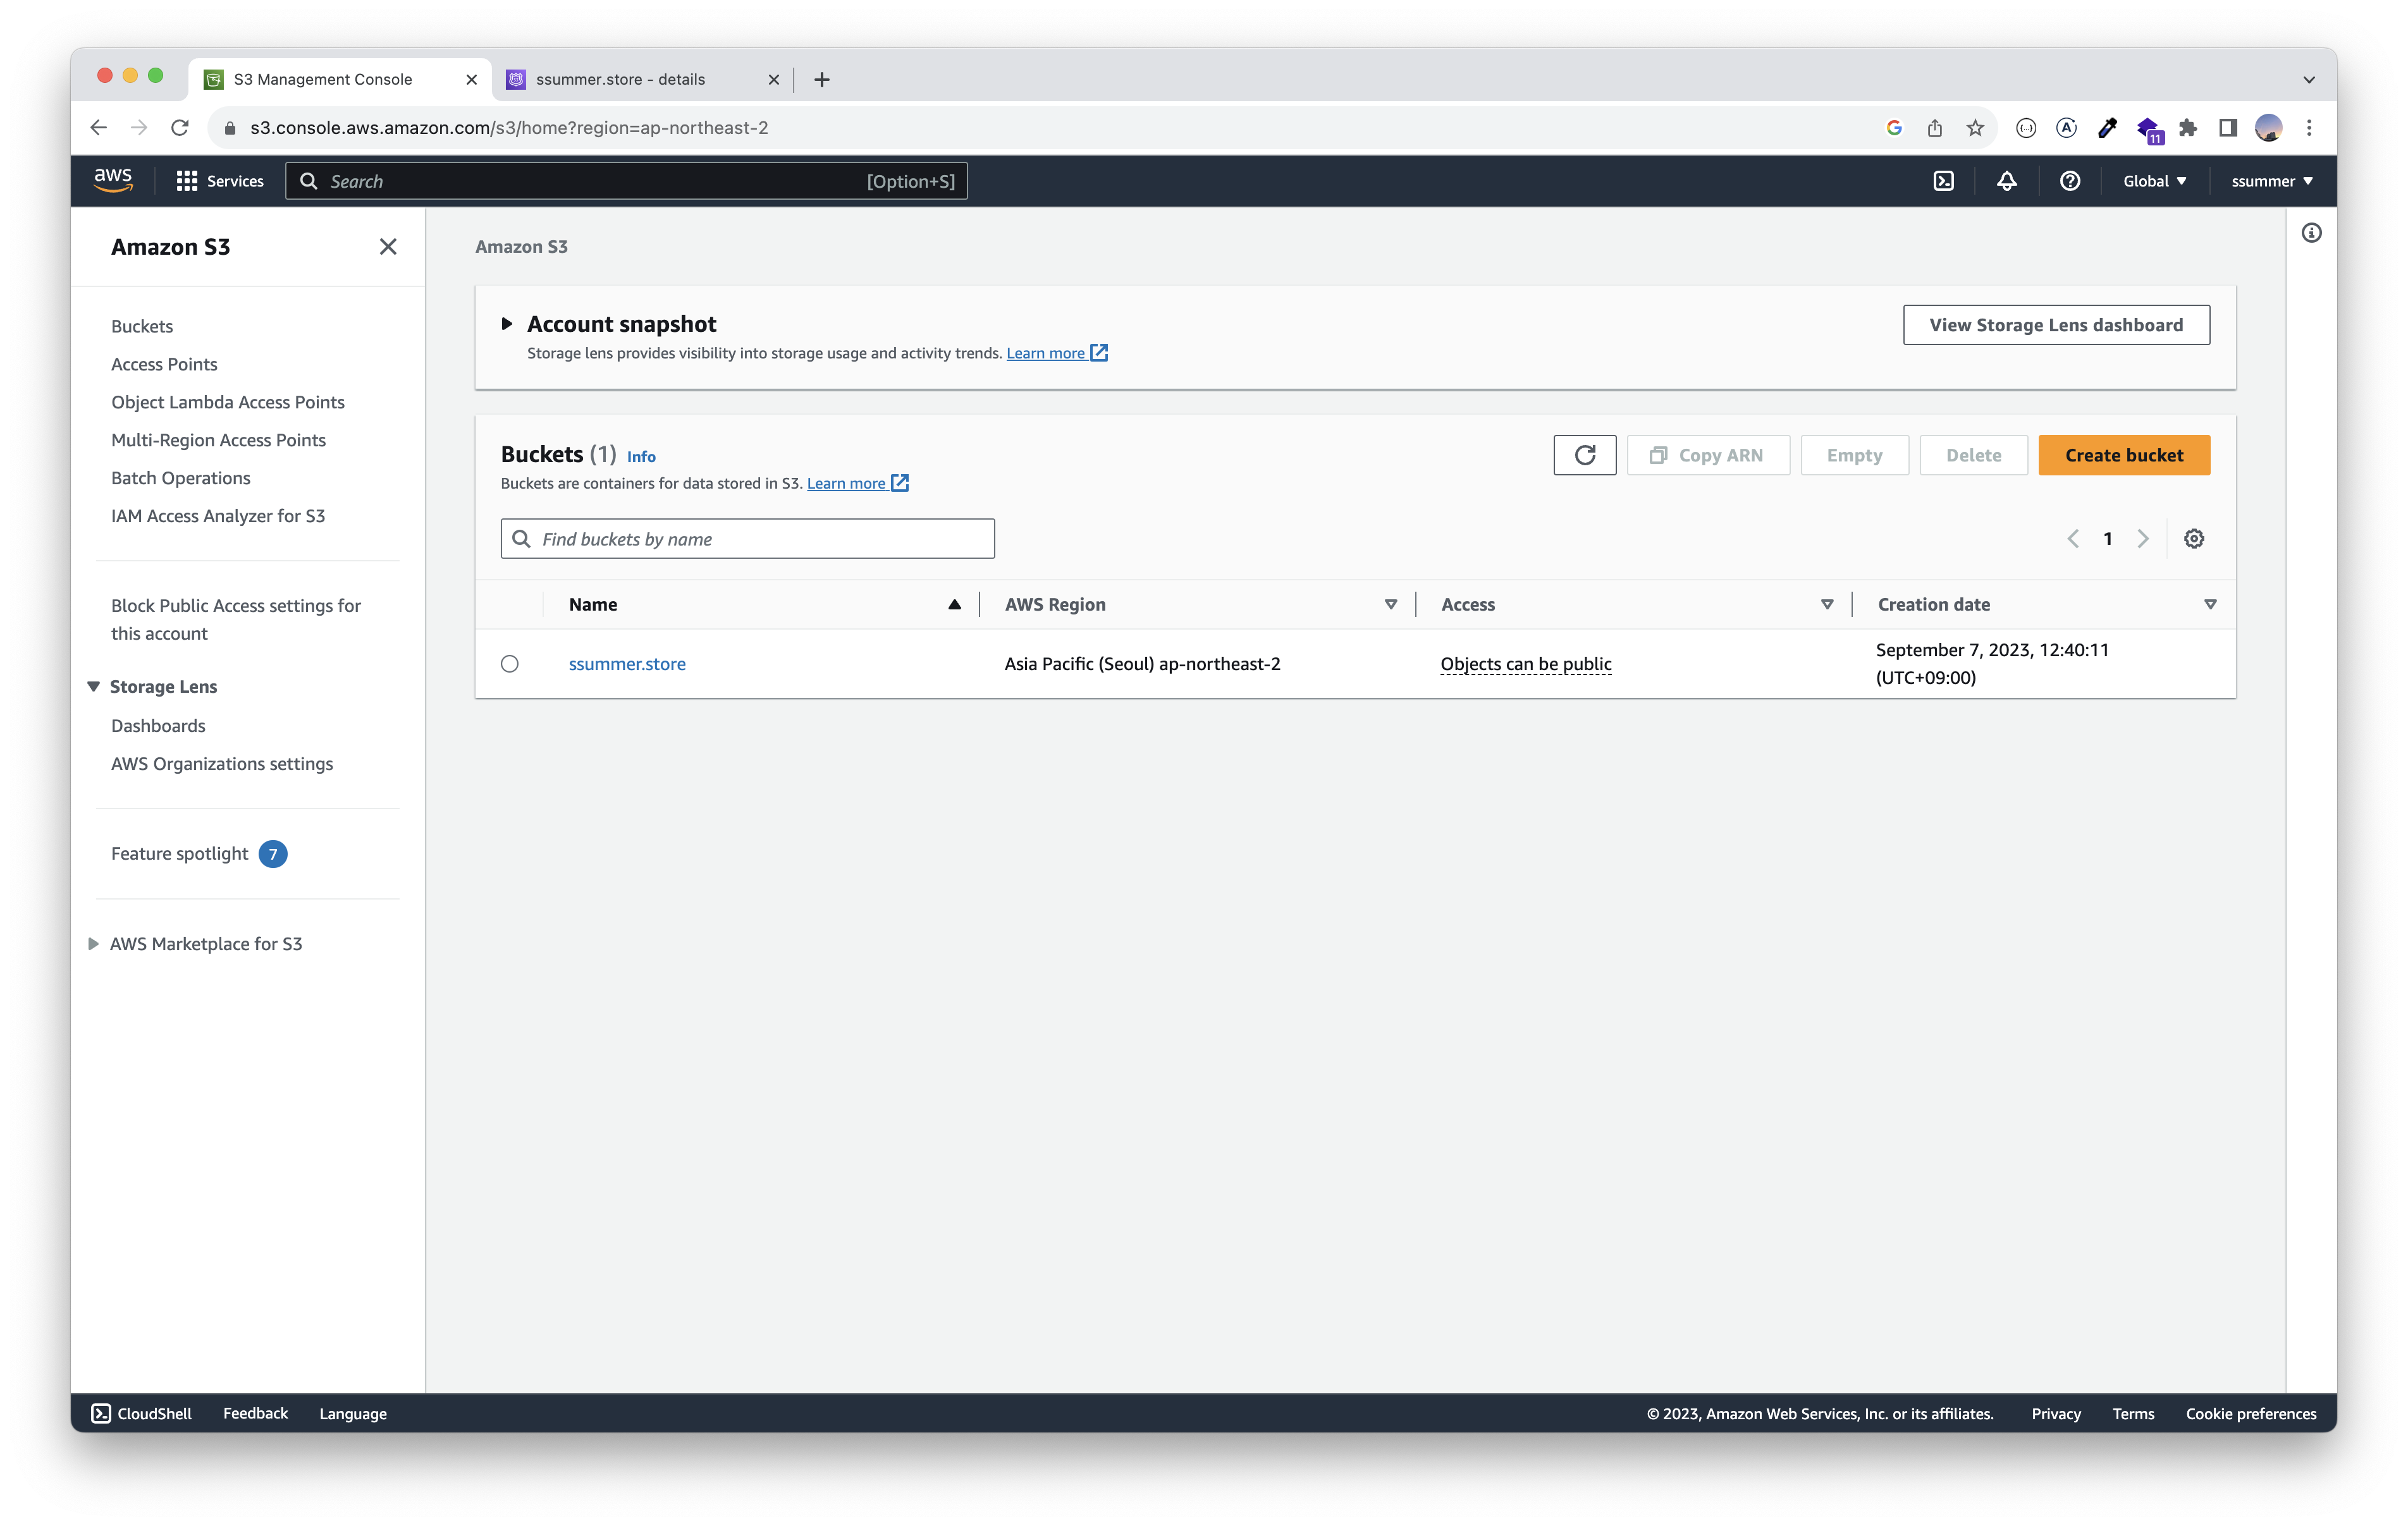
Task: Open table preferences gear icon
Action: (x=2193, y=539)
